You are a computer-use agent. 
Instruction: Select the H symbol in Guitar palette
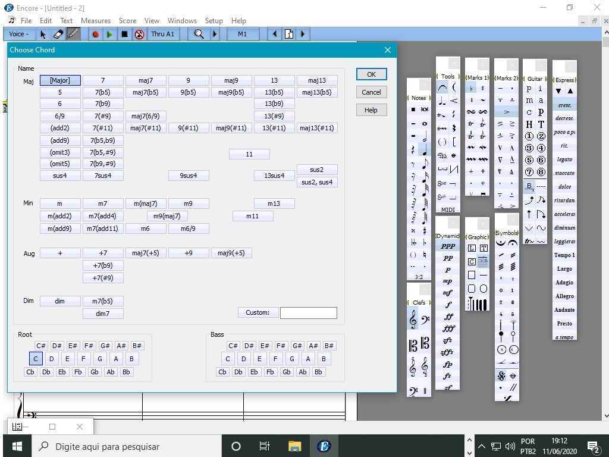pyautogui.click(x=529, y=124)
